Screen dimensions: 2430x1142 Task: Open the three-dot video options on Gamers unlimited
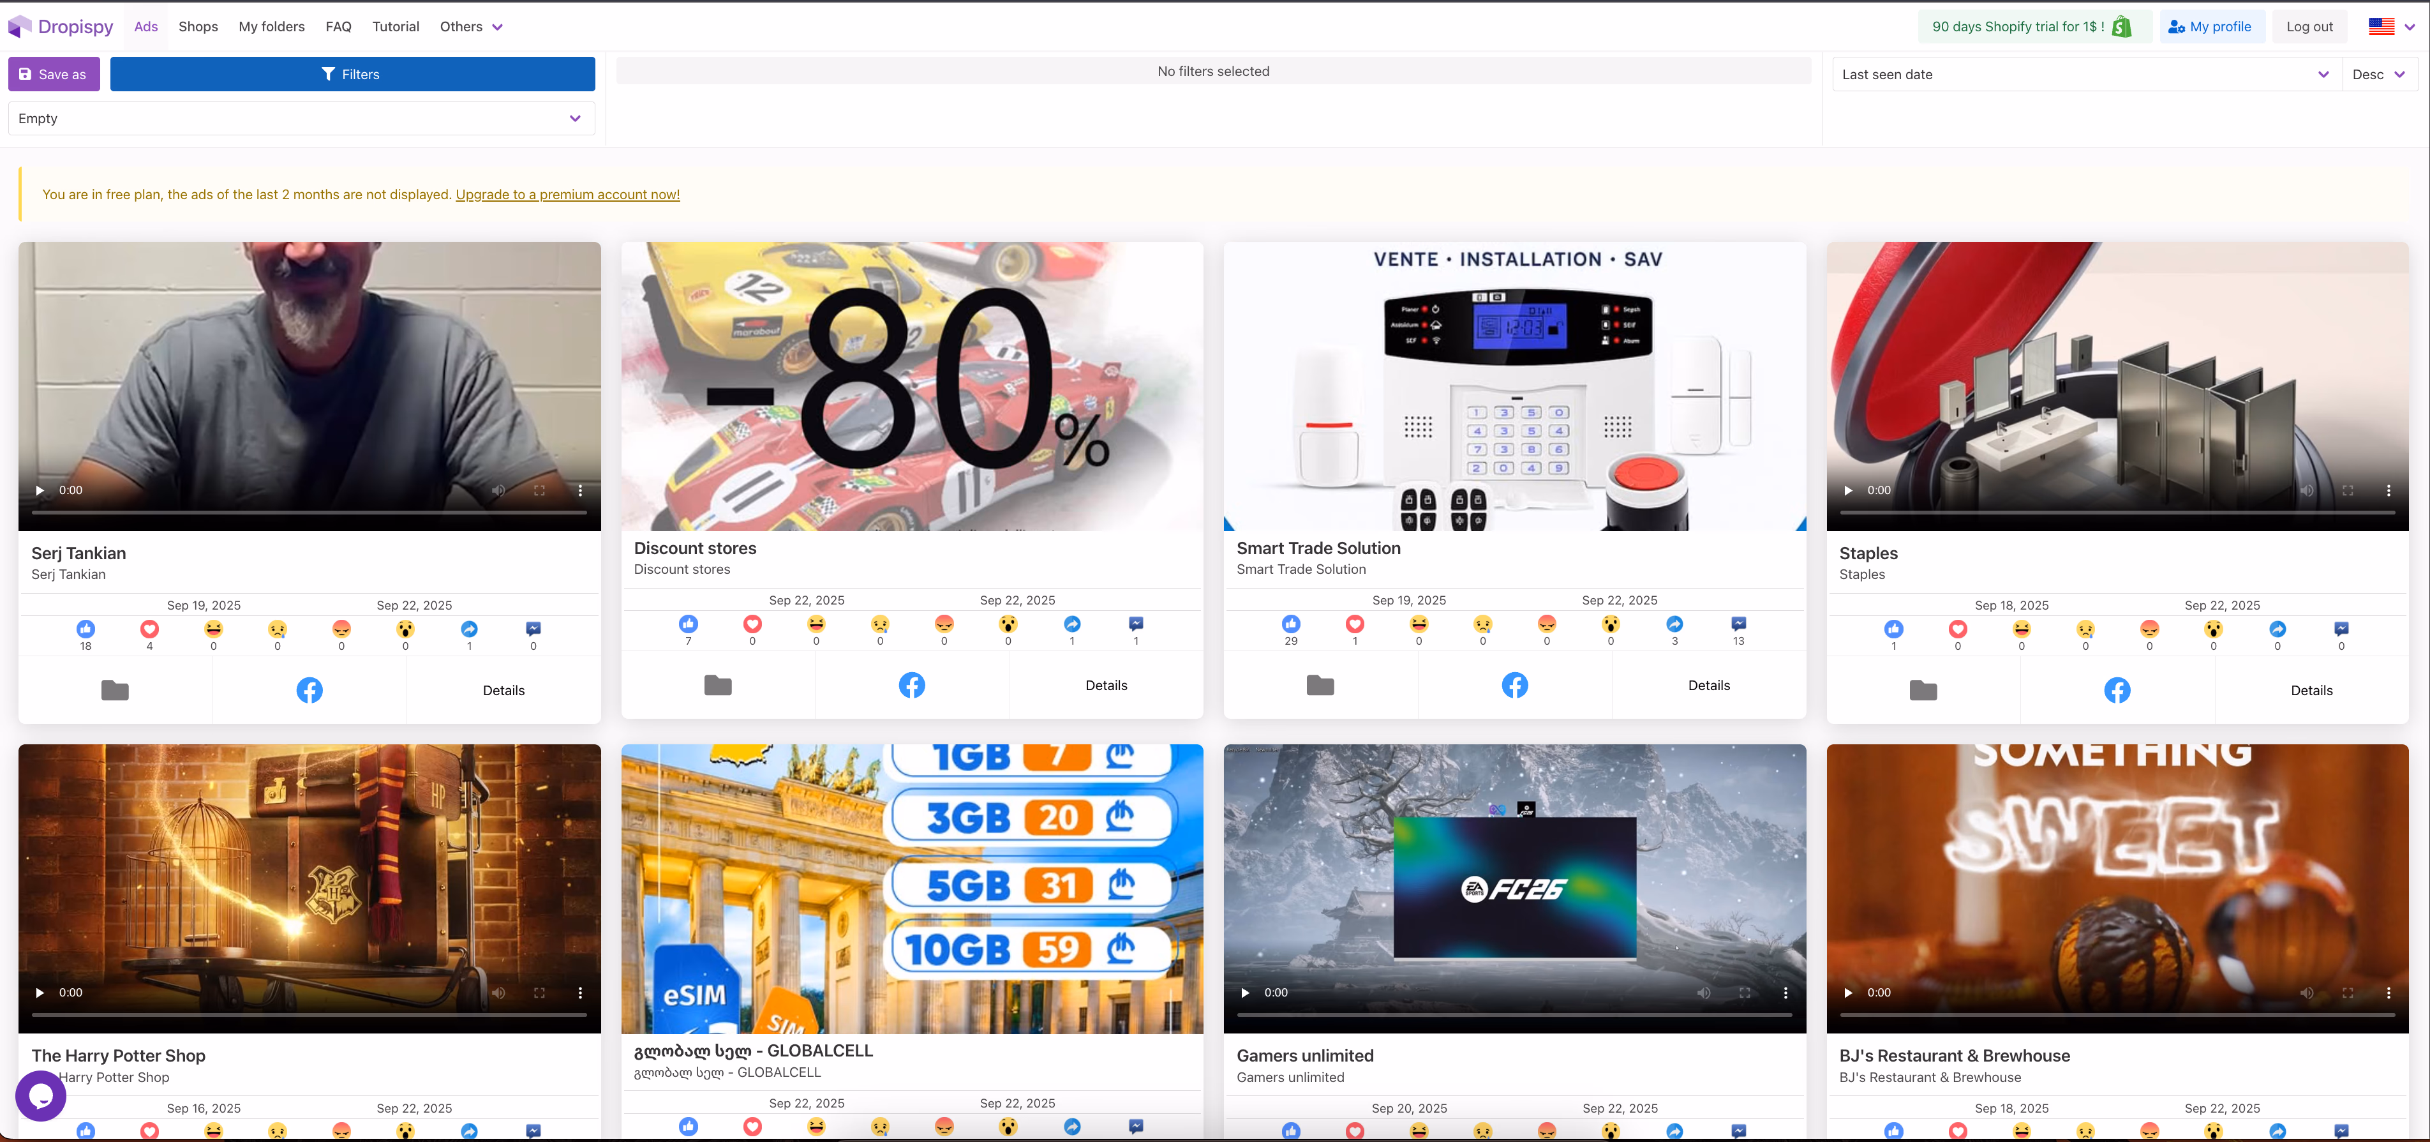1785,992
